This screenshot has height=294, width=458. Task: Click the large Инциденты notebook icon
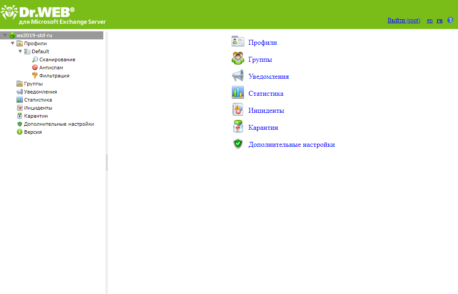pos(238,109)
